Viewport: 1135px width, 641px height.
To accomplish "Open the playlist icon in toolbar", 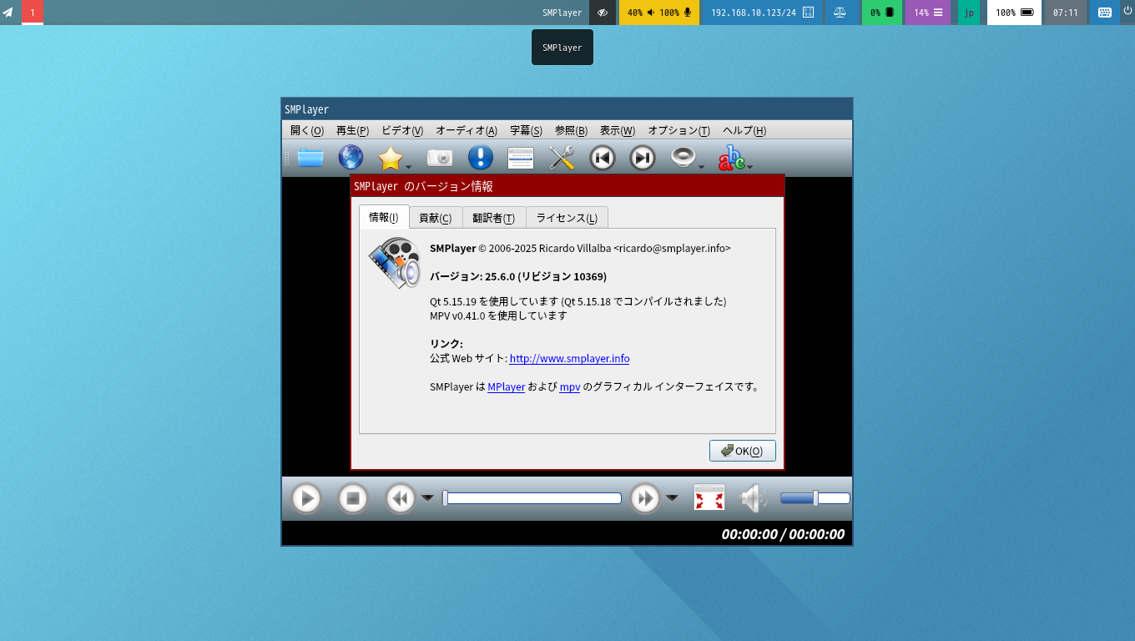I will coord(521,158).
